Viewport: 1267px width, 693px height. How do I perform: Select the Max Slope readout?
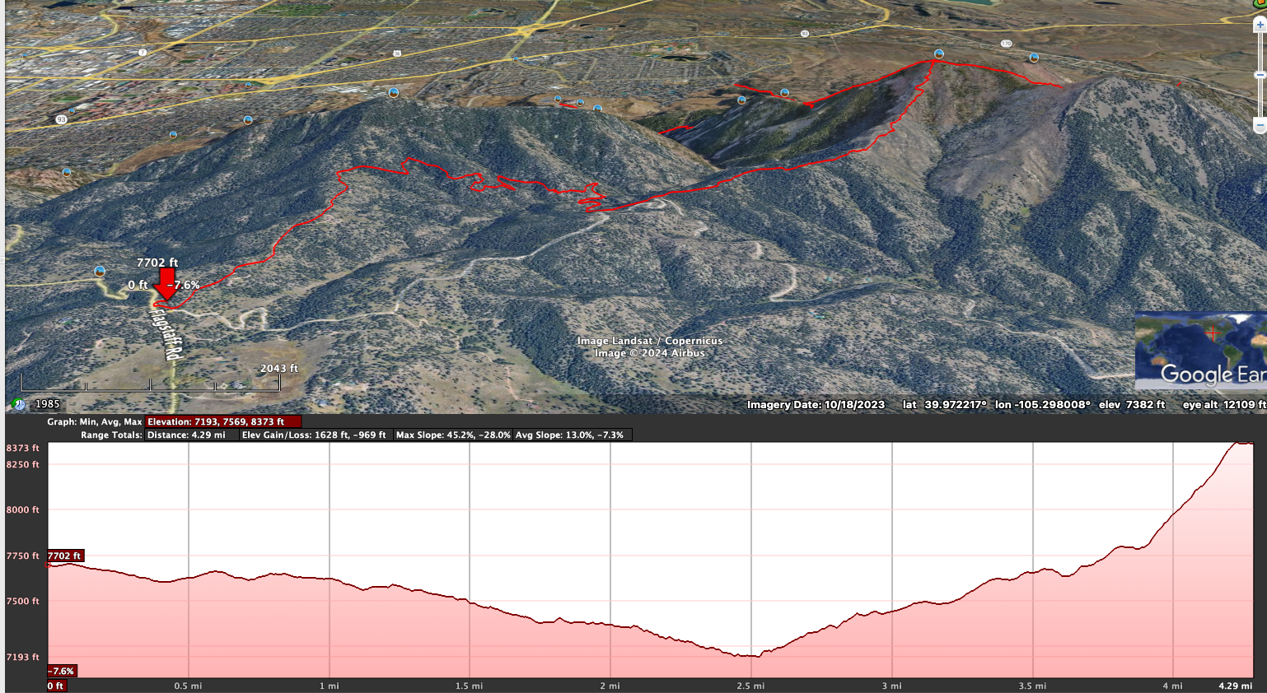453,435
